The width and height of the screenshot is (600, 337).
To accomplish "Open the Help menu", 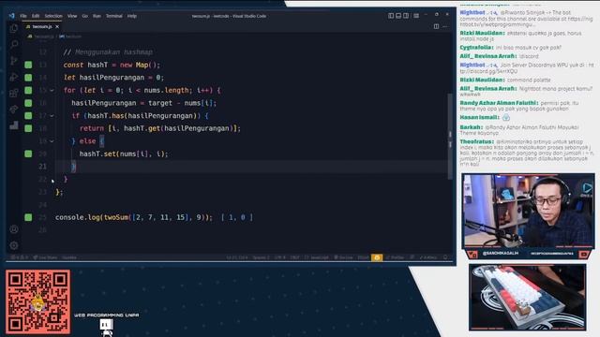I will point(131,16).
